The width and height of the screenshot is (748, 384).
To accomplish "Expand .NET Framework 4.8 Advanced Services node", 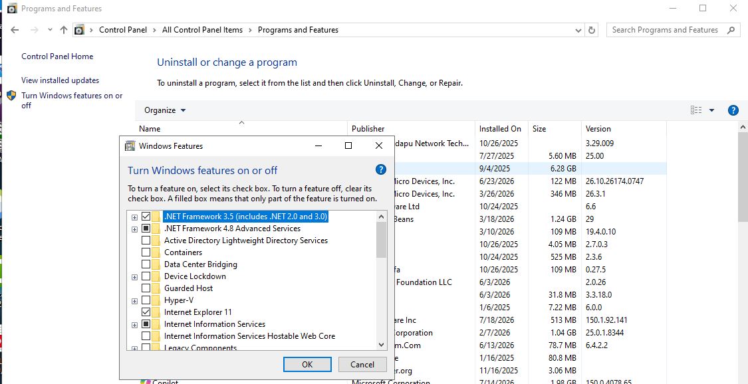I will [134, 229].
